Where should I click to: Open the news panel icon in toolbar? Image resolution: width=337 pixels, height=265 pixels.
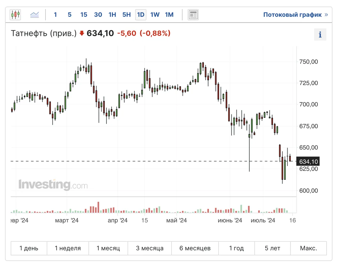pyautogui.click(x=193, y=15)
